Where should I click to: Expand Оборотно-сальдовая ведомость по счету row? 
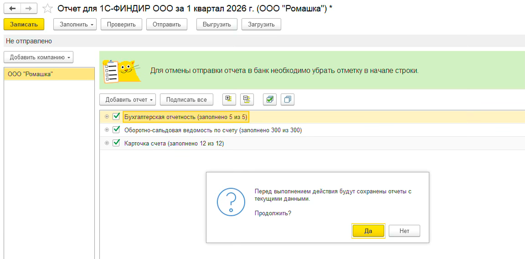(x=107, y=129)
